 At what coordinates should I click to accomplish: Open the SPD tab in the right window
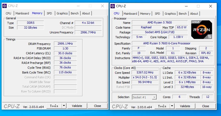157,14
